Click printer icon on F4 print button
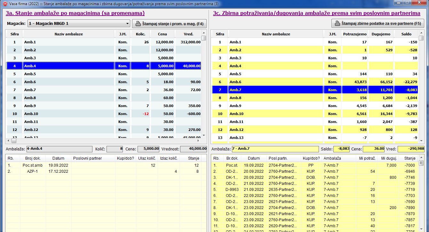This screenshot has width=429, height=232. (138, 24)
